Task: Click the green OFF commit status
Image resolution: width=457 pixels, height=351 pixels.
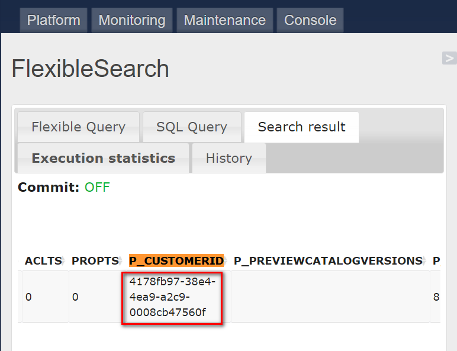Action: 97,187
